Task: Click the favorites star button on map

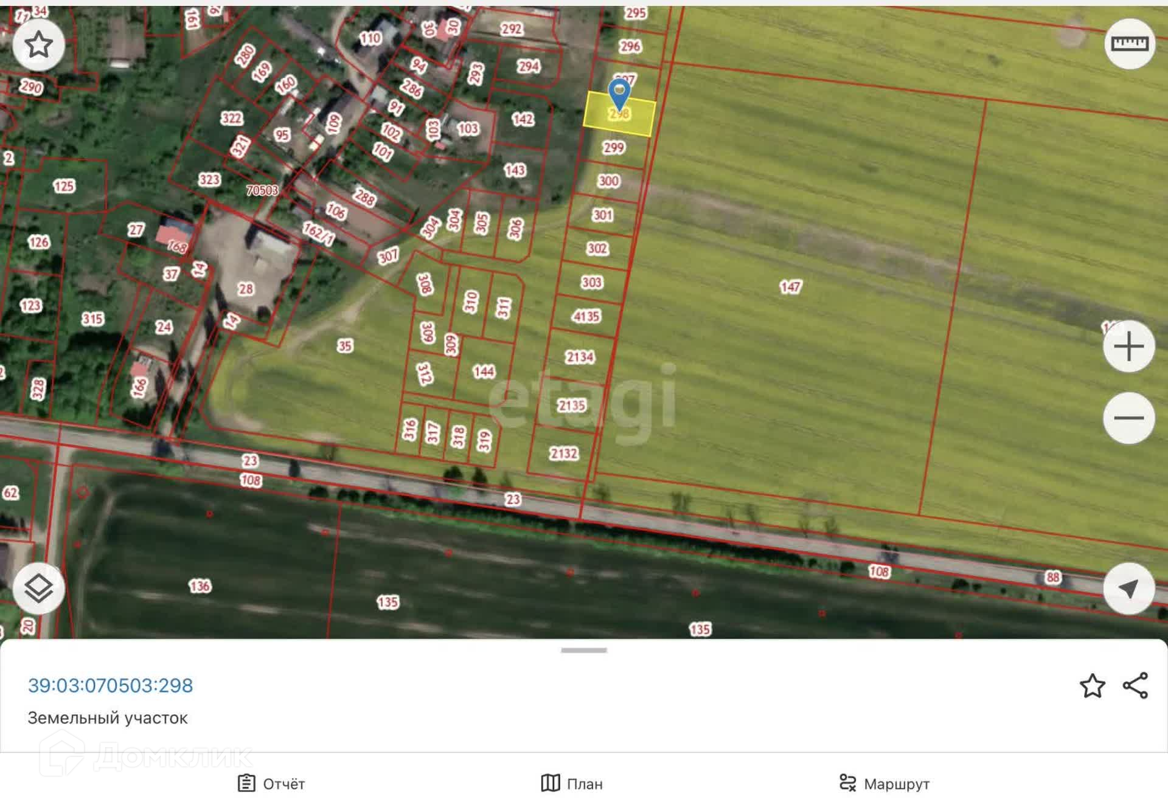Action: coord(38,44)
